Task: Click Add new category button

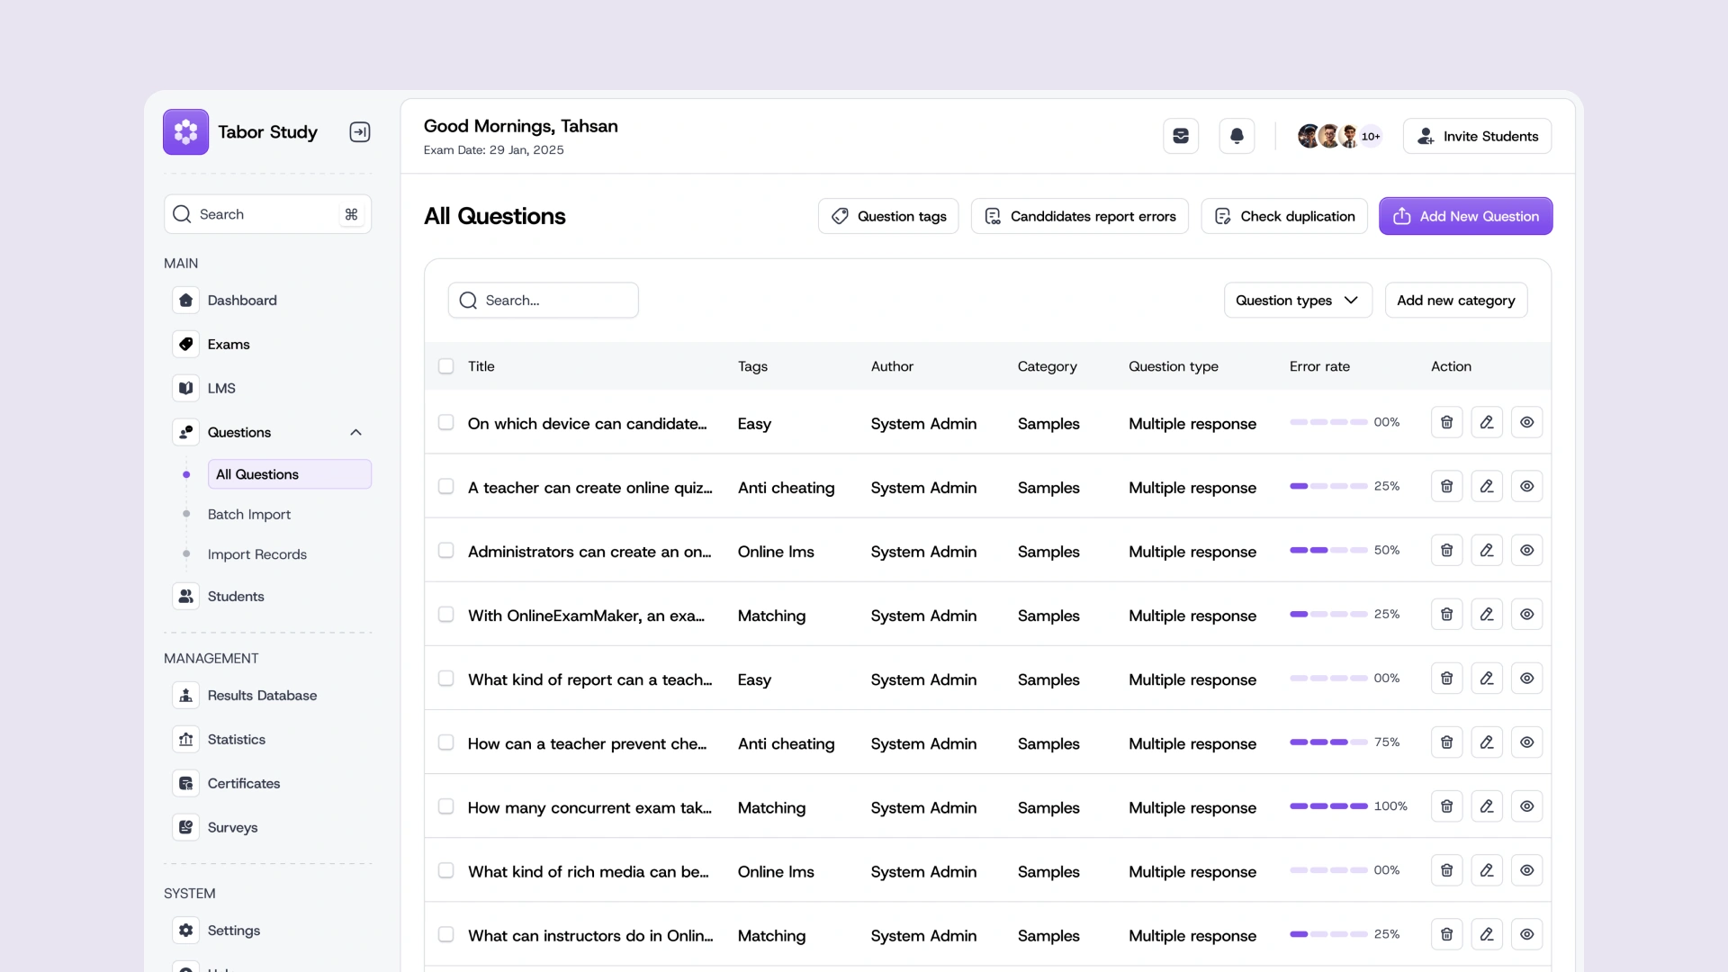Action: tap(1455, 300)
